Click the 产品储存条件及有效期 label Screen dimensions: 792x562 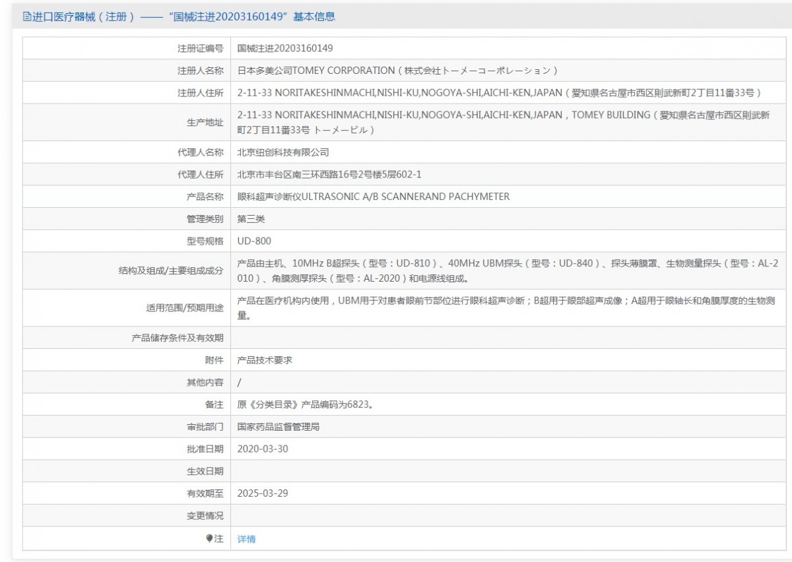(178, 338)
